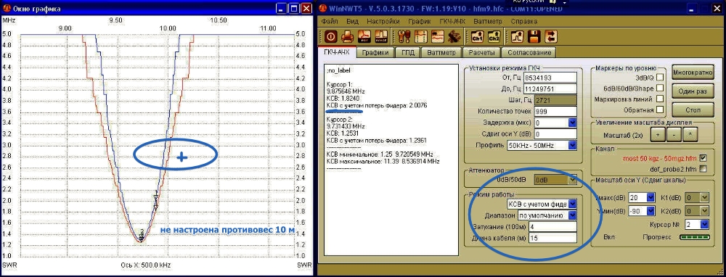Screen dimensions: 726x277
Task: Click the '^' display scale button
Action: (x=690, y=135)
